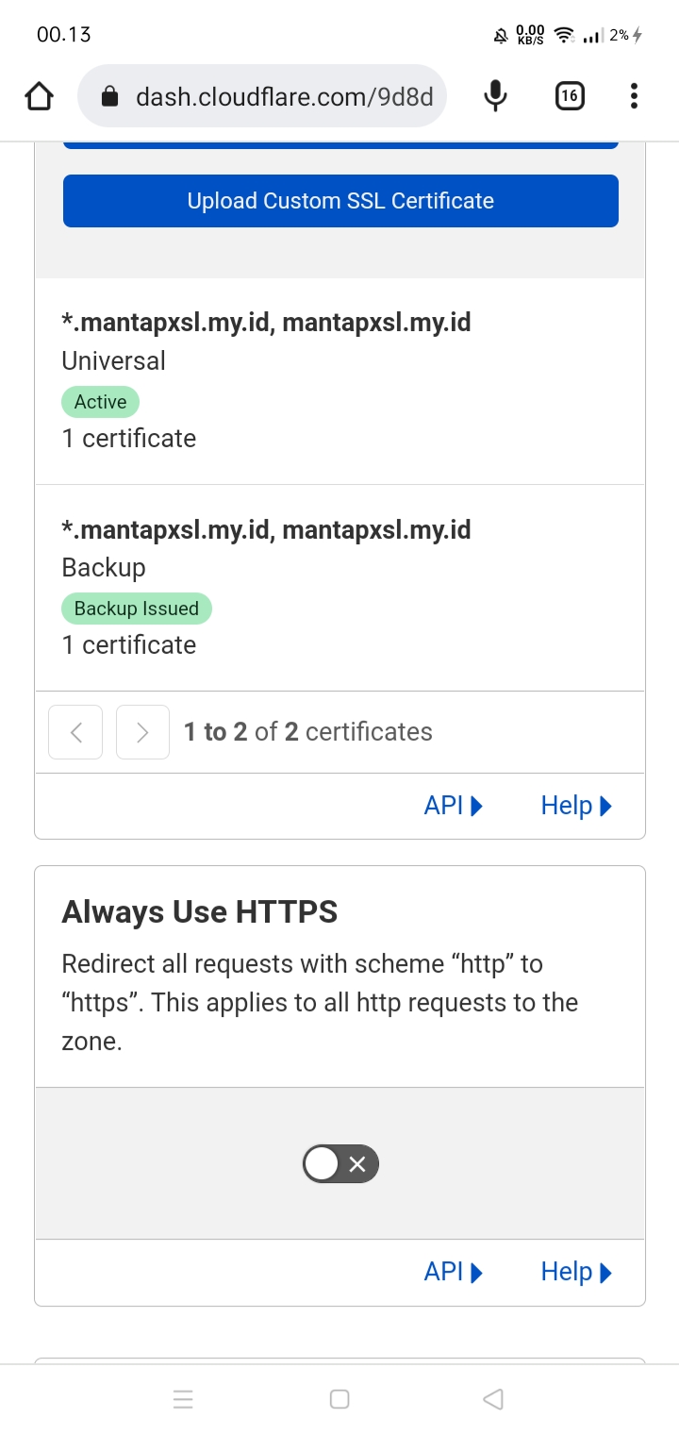Screen dimensions: 679x1434
Task: Expand Help section under certificates list
Action: 576,806
